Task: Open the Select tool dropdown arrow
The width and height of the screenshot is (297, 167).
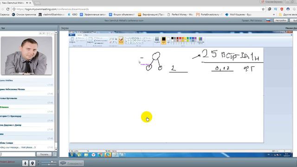Action: click(90, 43)
